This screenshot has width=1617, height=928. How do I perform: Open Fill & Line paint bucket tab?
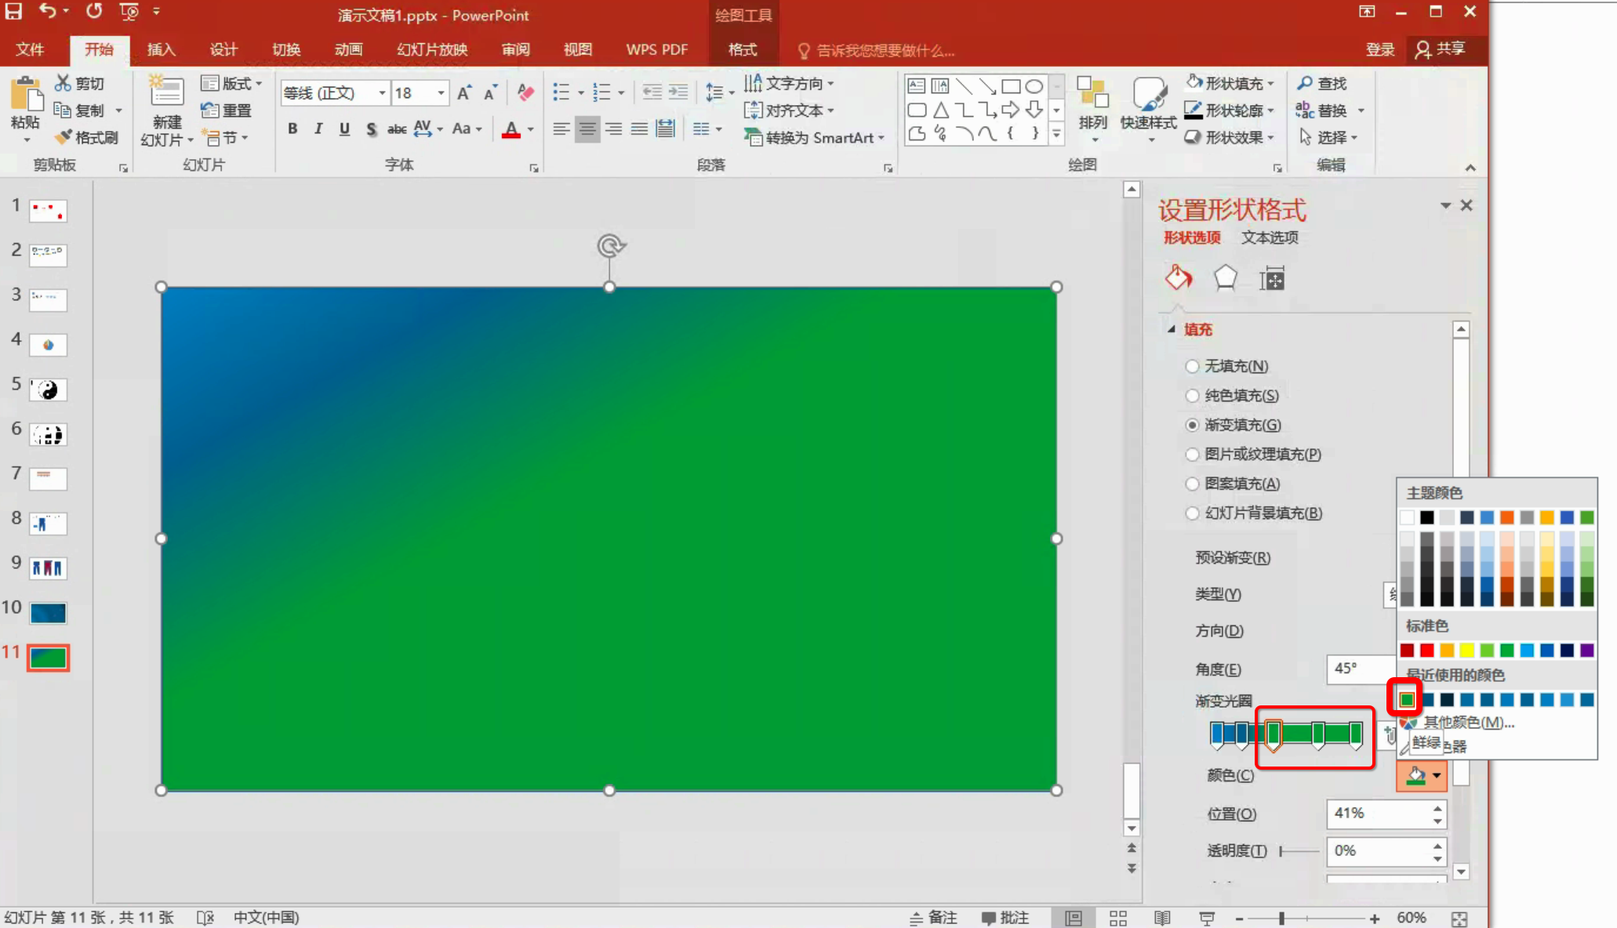pos(1178,277)
